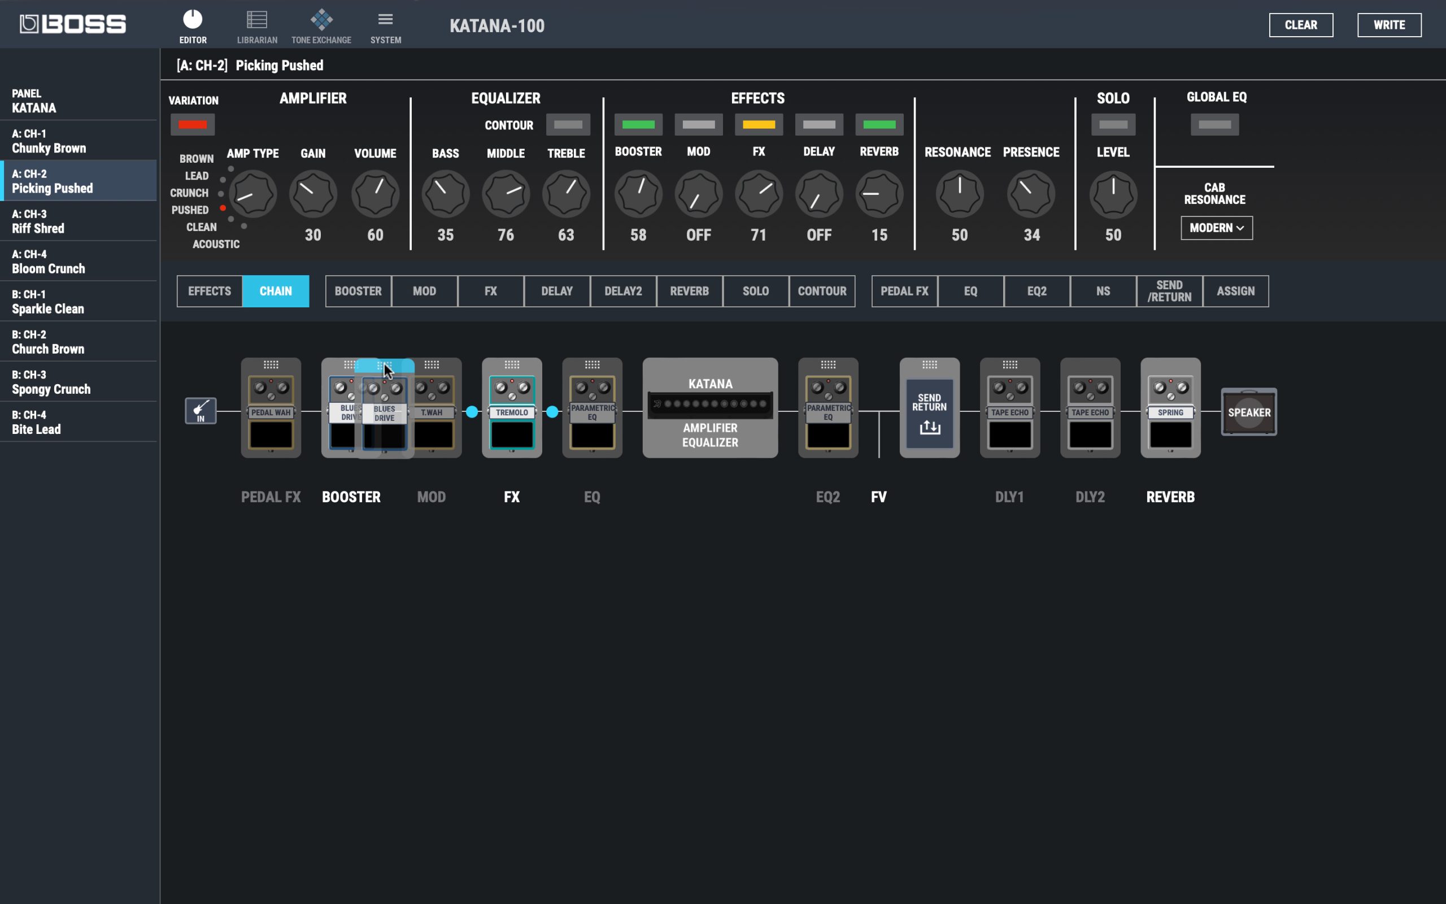
Task: Click the Clear button
Action: (1301, 25)
